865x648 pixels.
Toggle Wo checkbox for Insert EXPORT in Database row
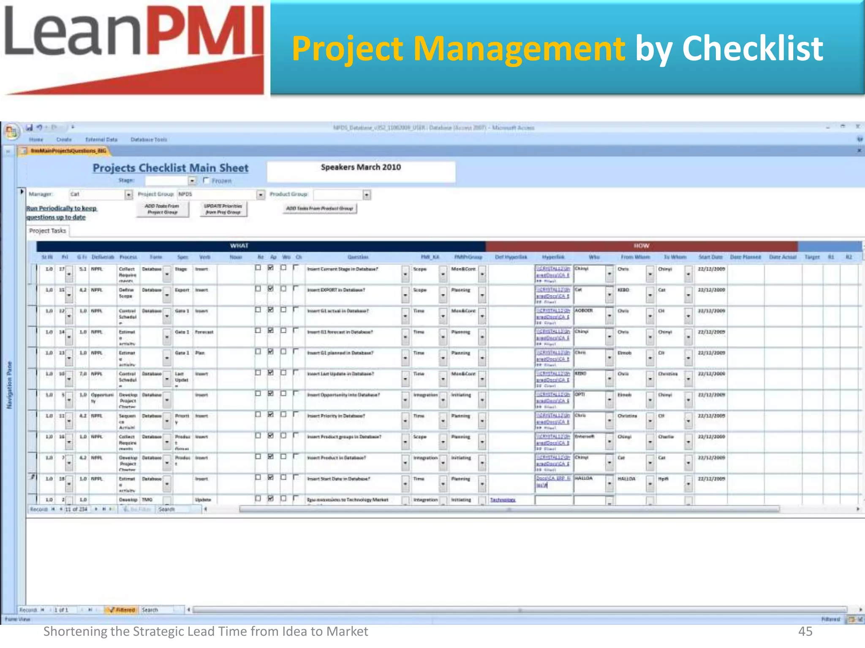[283, 289]
